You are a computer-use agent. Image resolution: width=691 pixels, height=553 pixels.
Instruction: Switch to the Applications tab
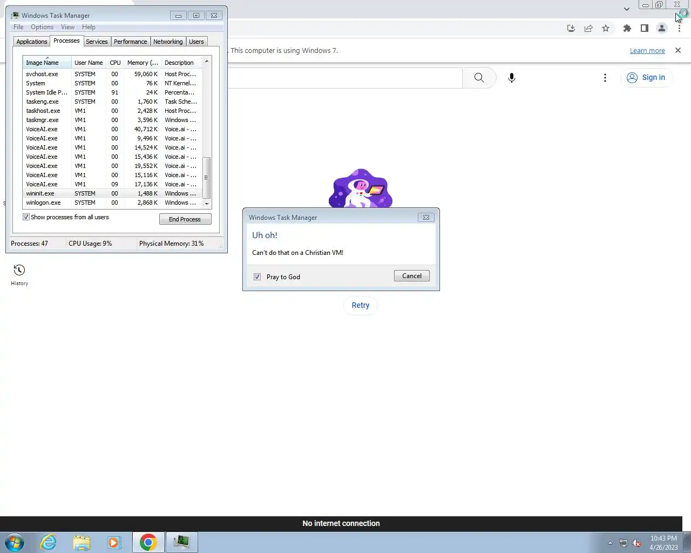(32, 42)
